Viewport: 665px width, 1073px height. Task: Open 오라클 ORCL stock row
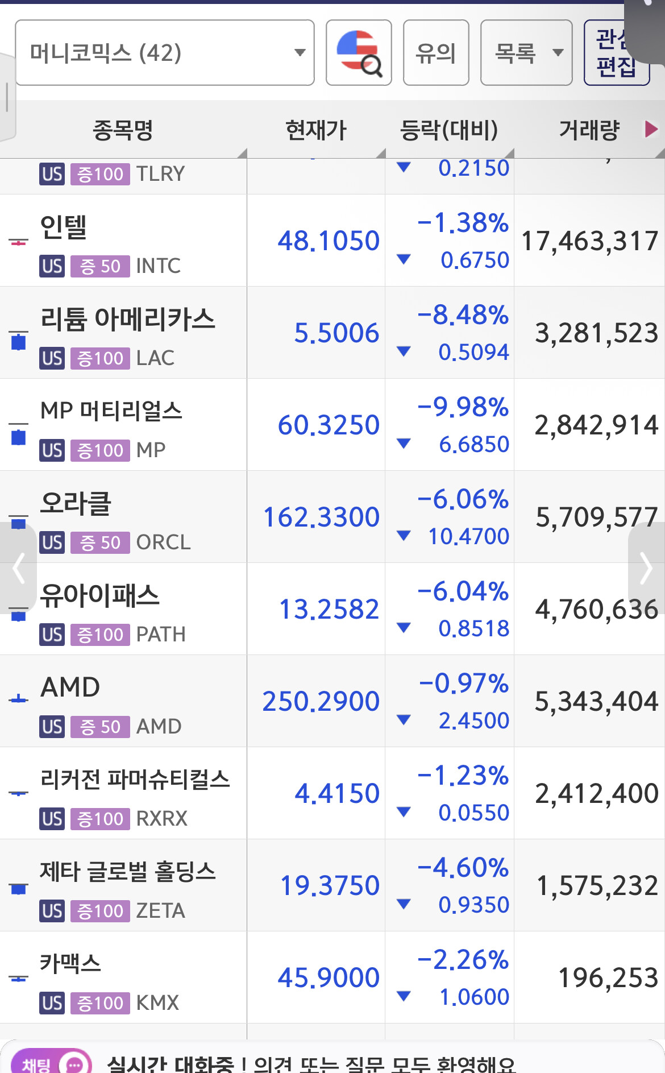(332, 517)
